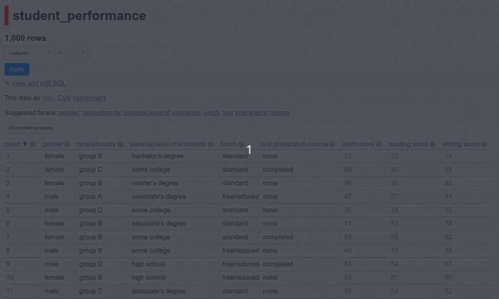Viewport: 499px width, 299px height.
Task: Click "free/reduced" cell in row 8
Action: [241, 251]
